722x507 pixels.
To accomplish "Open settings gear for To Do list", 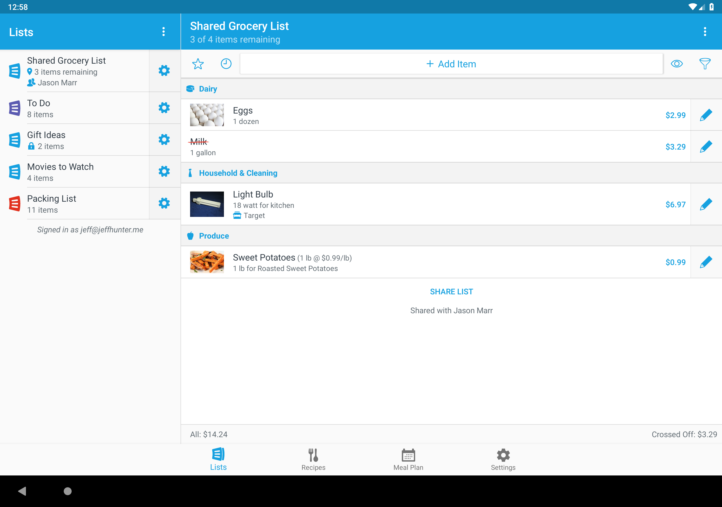I will pos(164,108).
